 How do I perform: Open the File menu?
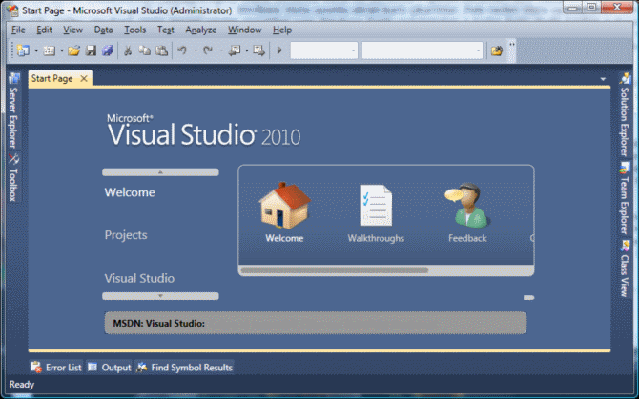pyautogui.click(x=18, y=30)
